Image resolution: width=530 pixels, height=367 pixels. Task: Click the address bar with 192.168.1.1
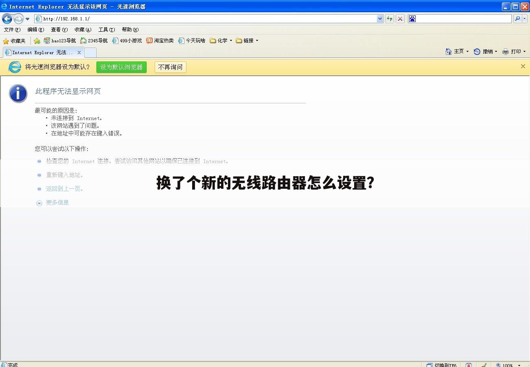[206, 19]
